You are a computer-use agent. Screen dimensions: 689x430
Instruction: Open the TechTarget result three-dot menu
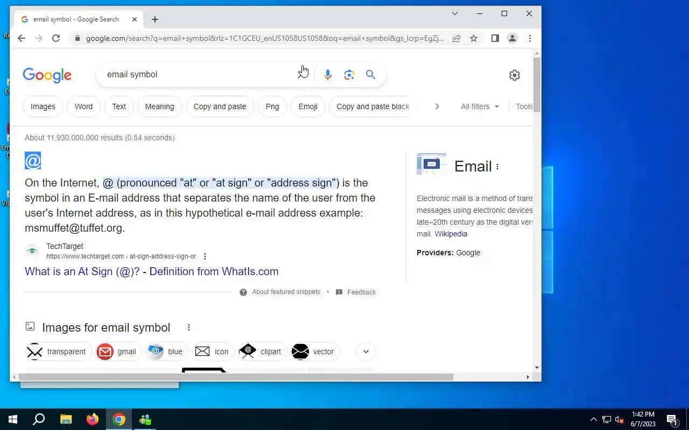click(205, 256)
